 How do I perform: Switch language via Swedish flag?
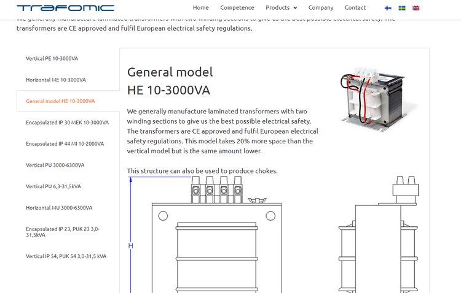402,8
